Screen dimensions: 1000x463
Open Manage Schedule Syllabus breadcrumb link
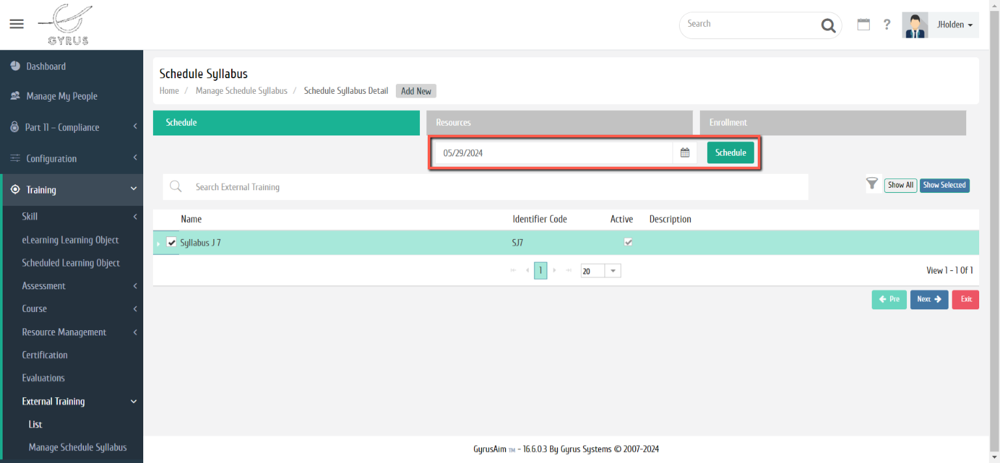pyautogui.click(x=242, y=91)
